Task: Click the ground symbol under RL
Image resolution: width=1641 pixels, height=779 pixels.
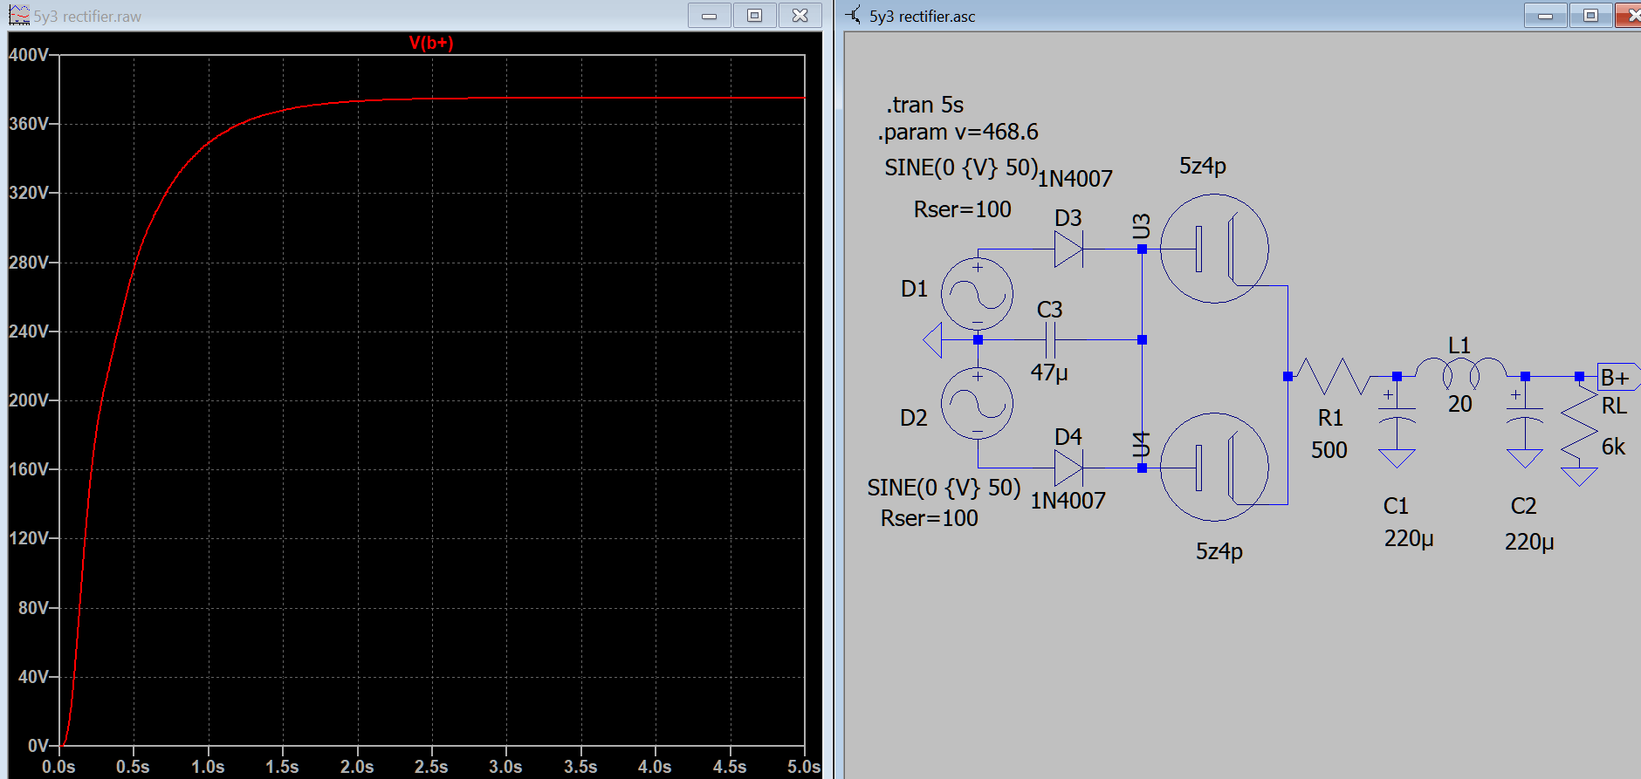Action: (1579, 476)
